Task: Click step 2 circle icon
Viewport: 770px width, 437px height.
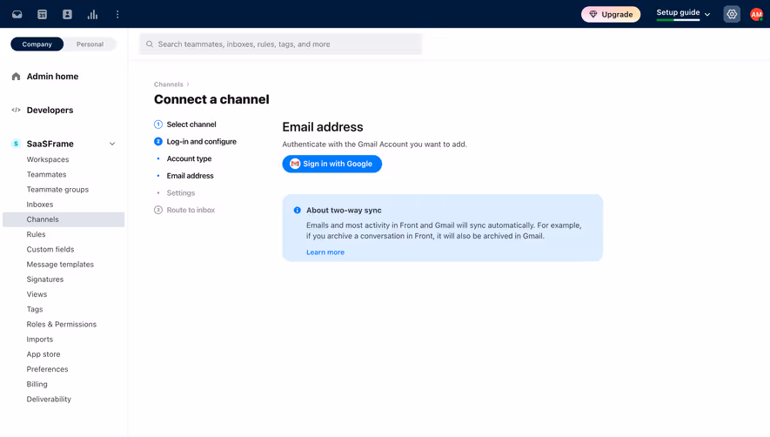Action: pyautogui.click(x=158, y=142)
